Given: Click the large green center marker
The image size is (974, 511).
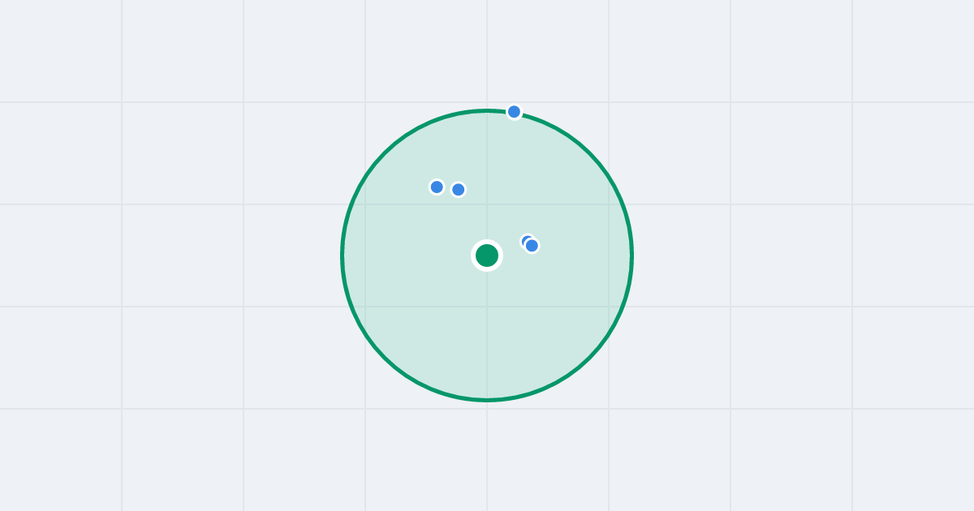Looking at the screenshot, I should (487, 255).
